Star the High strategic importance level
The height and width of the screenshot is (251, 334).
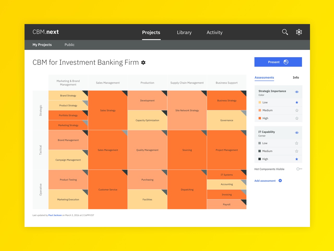tap(297, 118)
